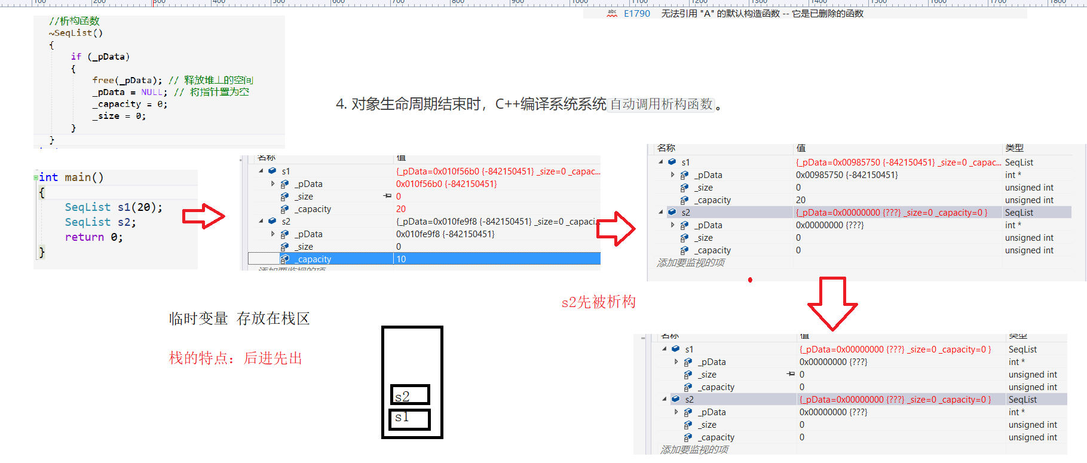Viewport: 1087px width, 463px height.
Task: Collapse s2 node showing 0x010fe9f8
Action: [x=261, y=221]
